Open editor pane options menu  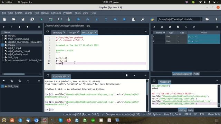(146, 31)
